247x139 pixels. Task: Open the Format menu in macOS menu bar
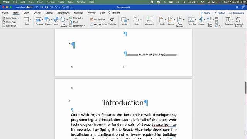[x=51, y=2]
